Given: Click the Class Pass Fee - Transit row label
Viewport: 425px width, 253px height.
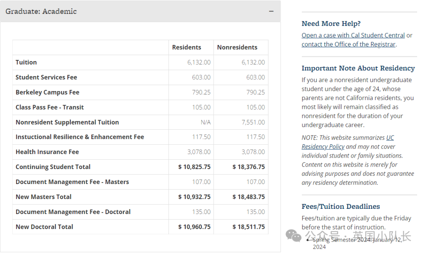Looking at the screenshot, I should pos(50,107).
